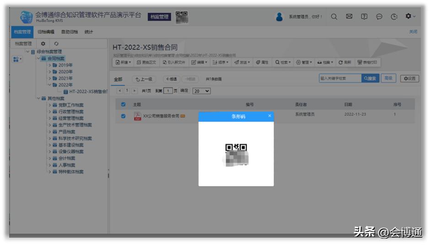Open the 检索 toolbar dropdown
430x245 pixels.
(283, 62)
